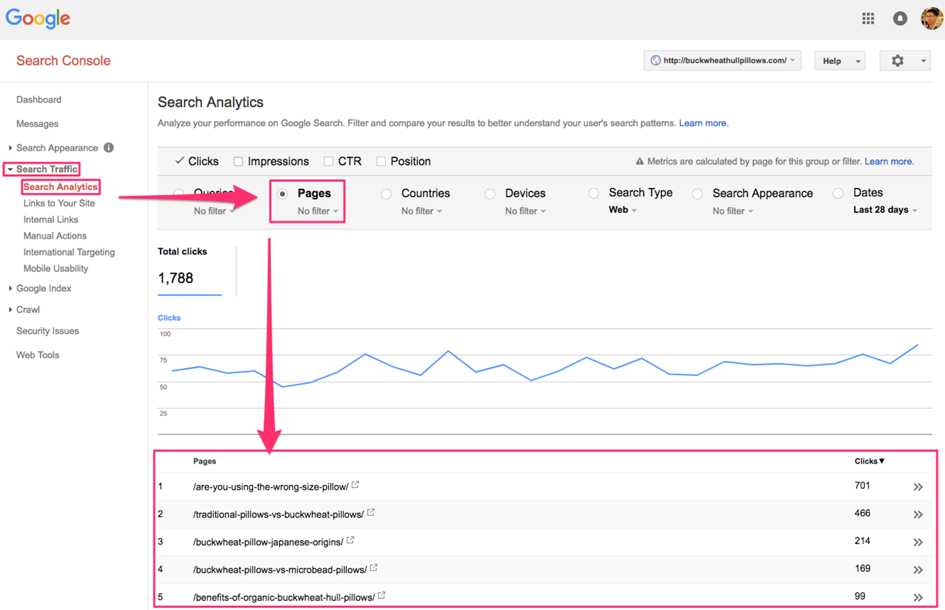Image resolution: width=945 pixels, height=610 pixels.
Task: Open International Targeting in sidebar
Action: [69, 252]
